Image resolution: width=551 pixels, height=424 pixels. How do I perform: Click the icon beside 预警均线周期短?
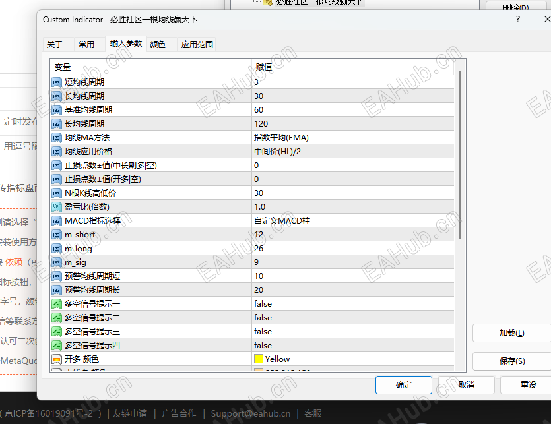point(57,276)
